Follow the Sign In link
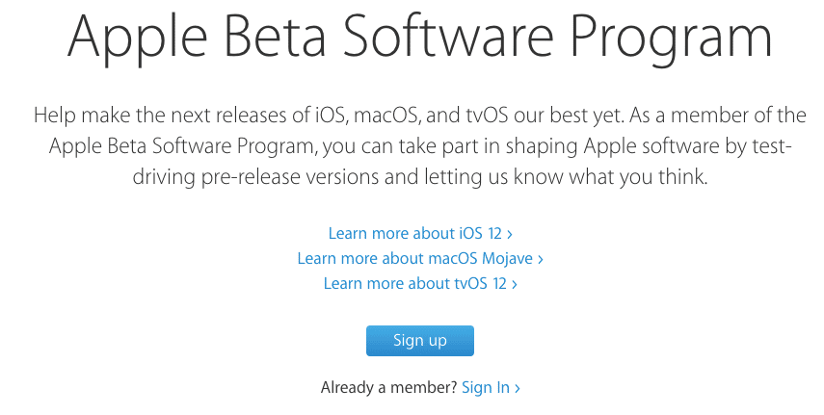The image size is (824, 415). pyautogui.click(x=486, y=388)
